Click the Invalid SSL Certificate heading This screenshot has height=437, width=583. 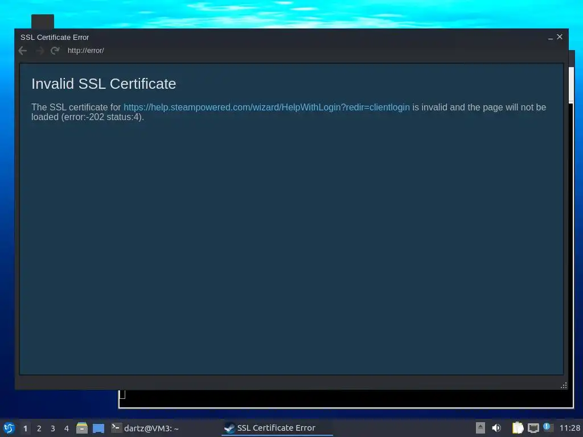click(104, 84)
